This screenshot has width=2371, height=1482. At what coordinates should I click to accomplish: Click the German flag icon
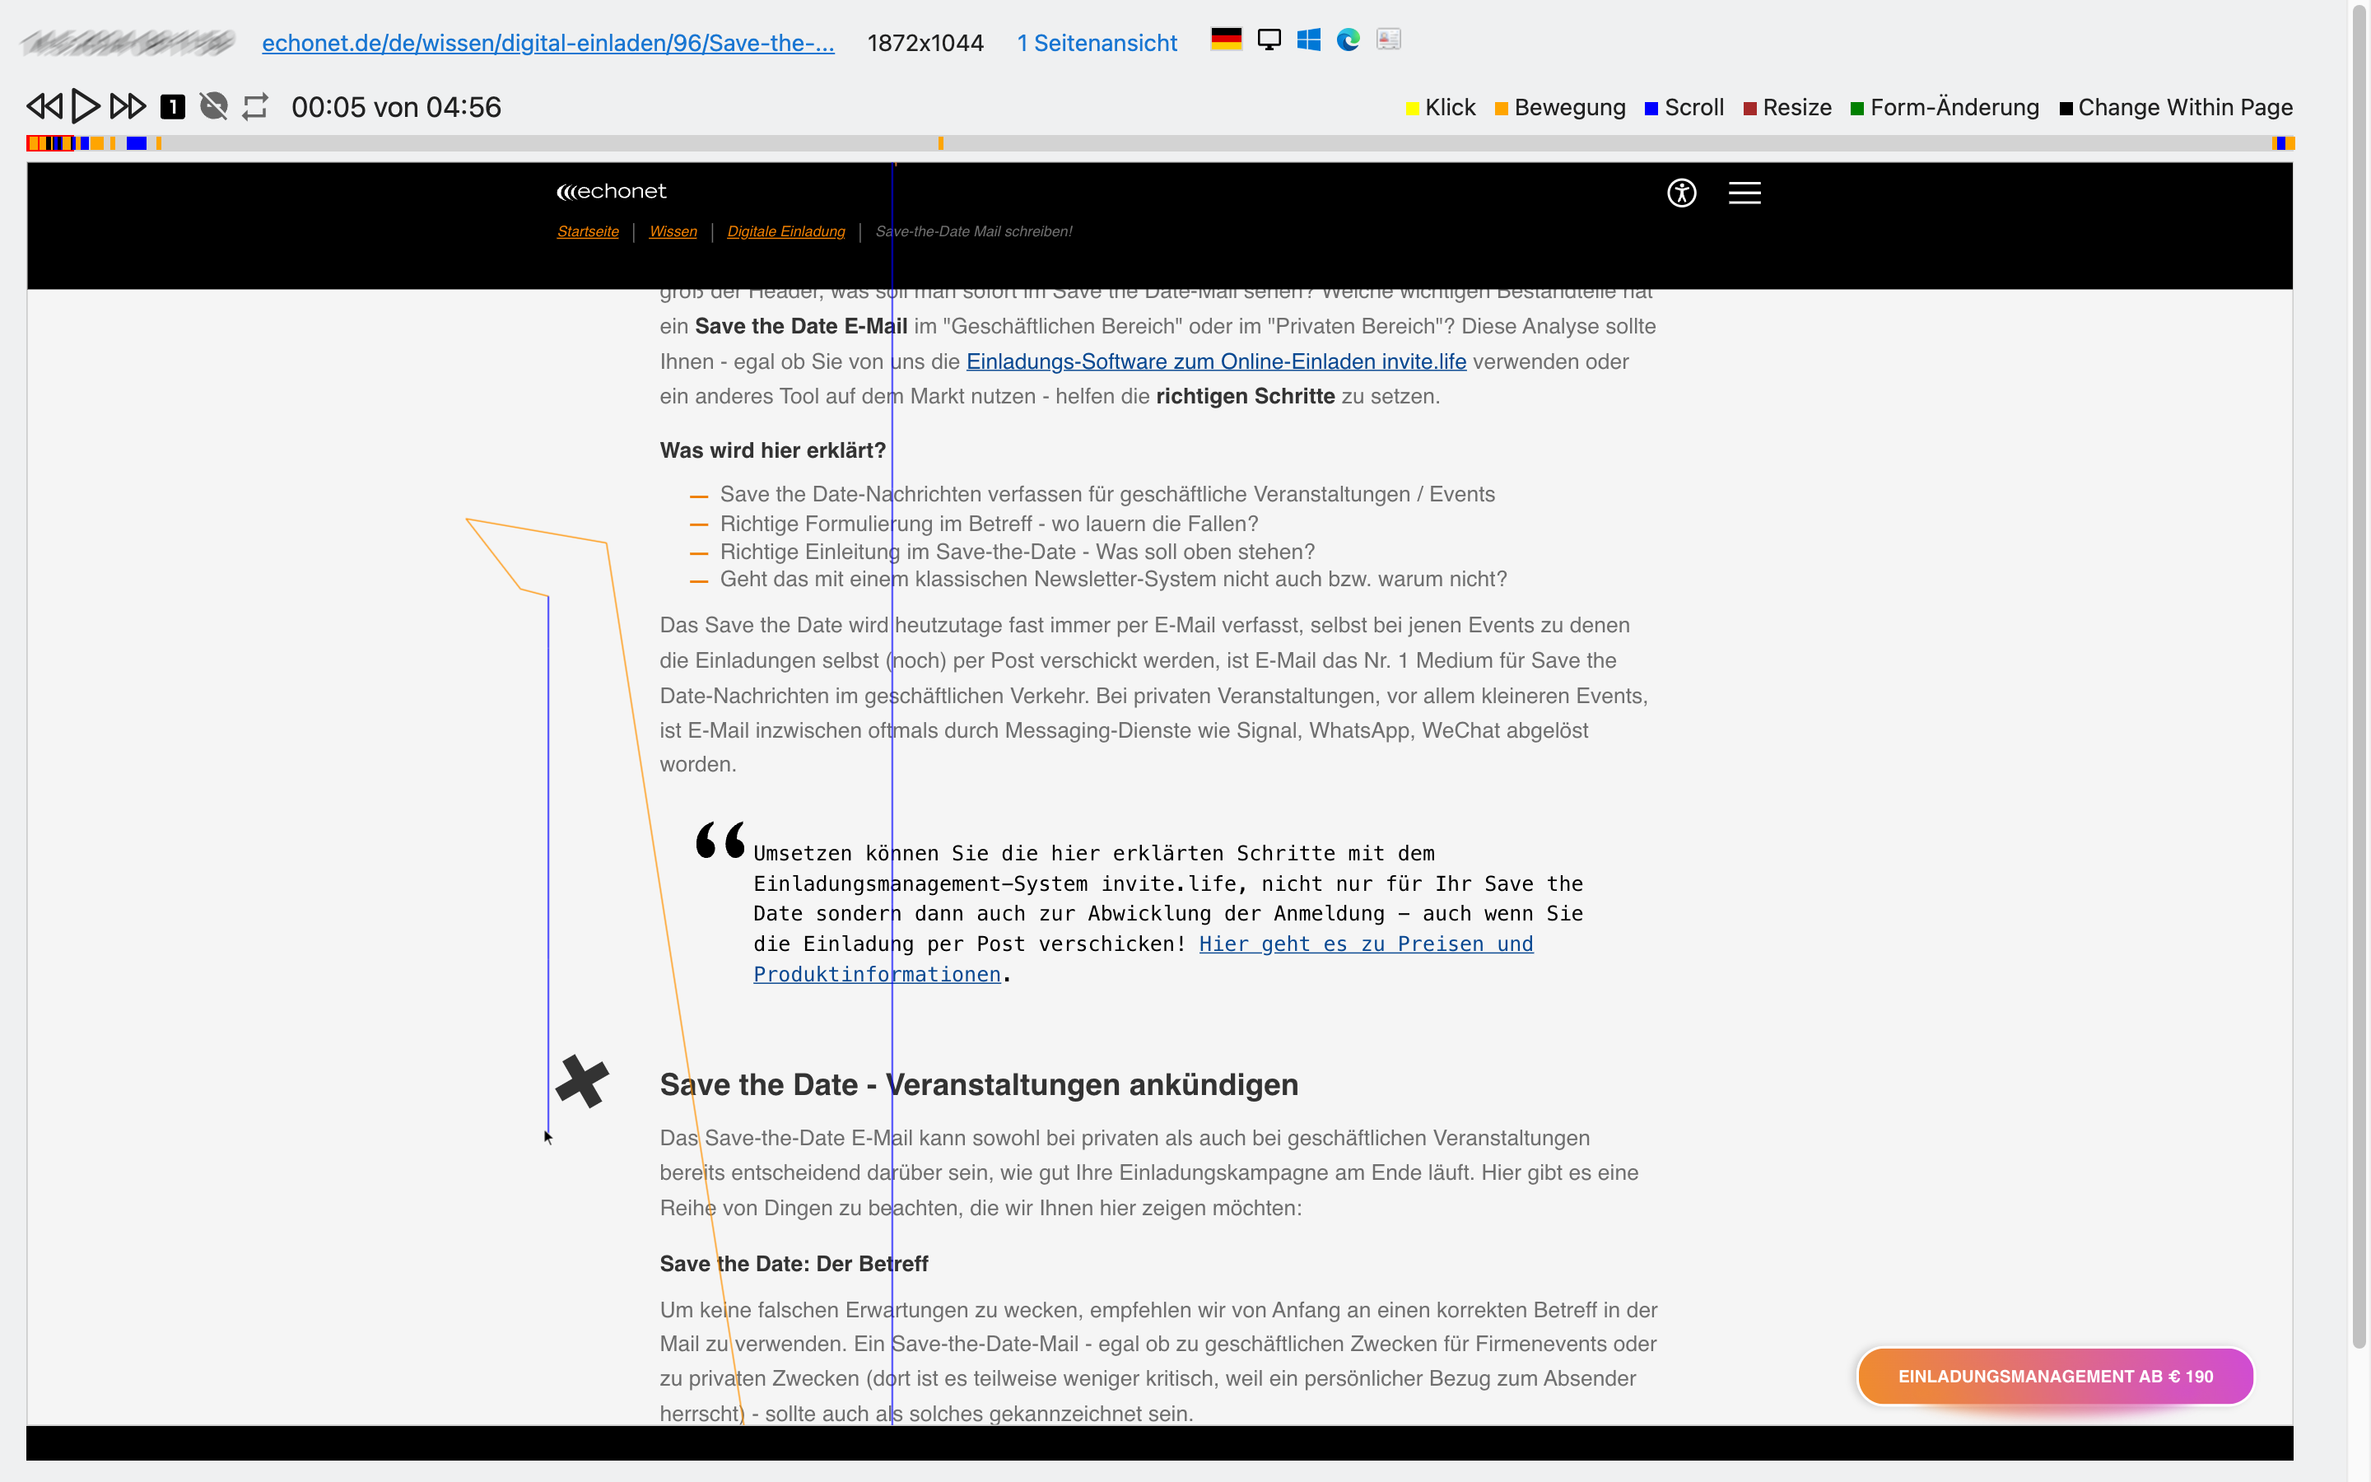click(x=1226, y=40)
